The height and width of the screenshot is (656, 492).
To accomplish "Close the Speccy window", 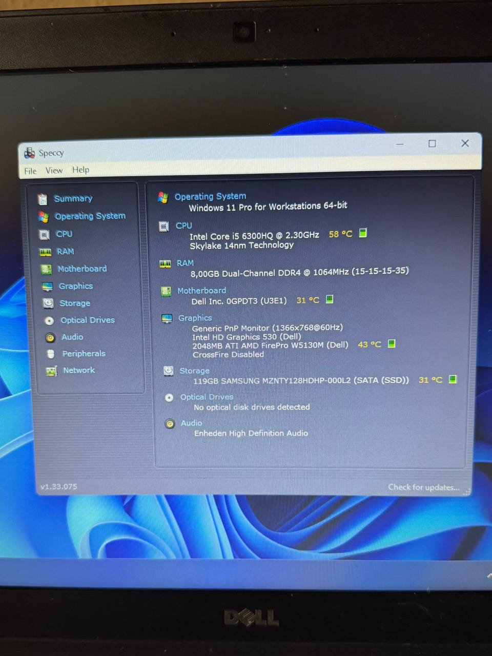I will click(x=465, y=143).
